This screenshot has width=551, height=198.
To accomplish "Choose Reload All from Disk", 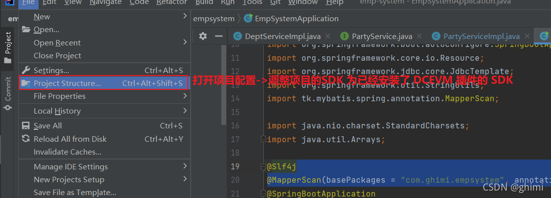I will 104,139.
